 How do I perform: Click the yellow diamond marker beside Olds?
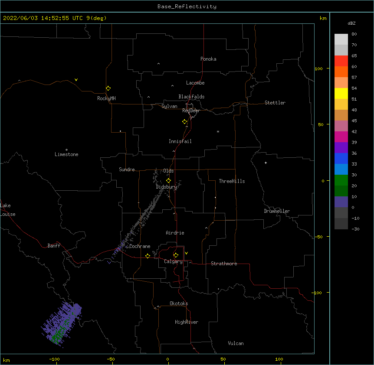pos(168,181)
